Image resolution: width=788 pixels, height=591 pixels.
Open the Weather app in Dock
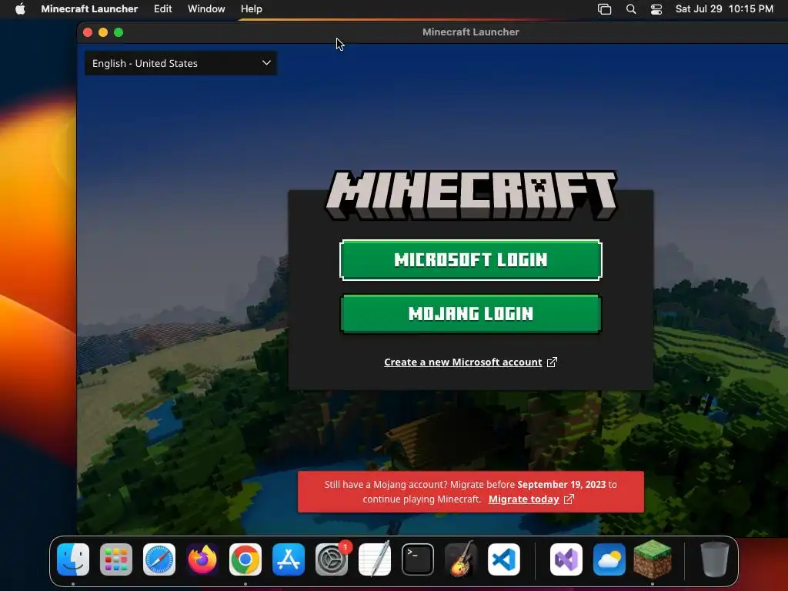(609, 559)
